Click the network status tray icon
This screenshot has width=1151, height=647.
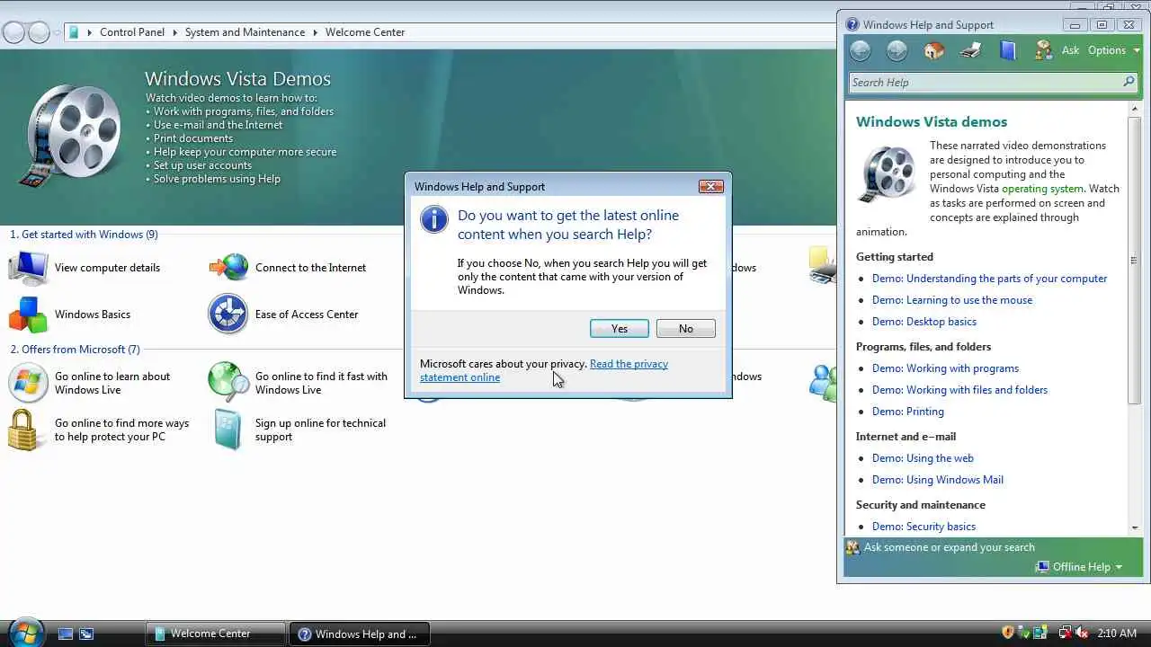pyautogui.click(x=1066, y=633)
